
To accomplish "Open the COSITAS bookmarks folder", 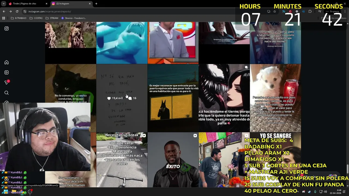I will tap(36, 18).
